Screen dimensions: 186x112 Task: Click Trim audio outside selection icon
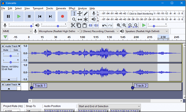tap(90, 25)
